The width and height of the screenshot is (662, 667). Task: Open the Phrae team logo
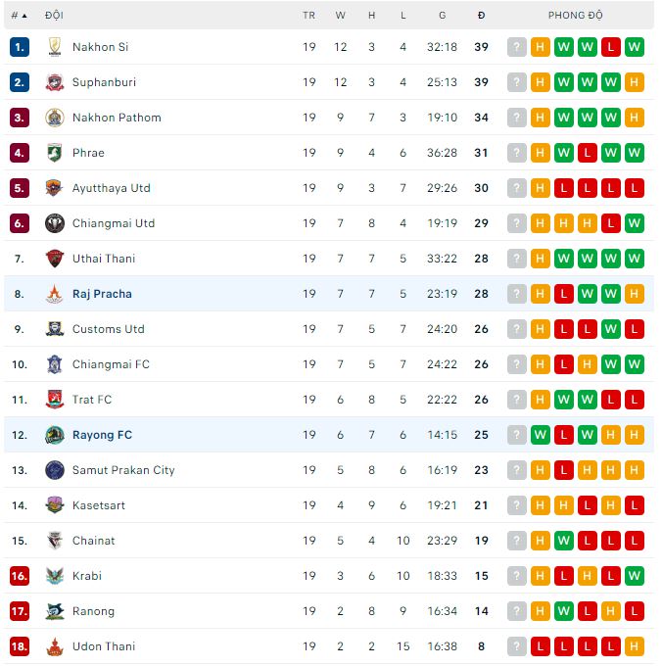[55, 153]
